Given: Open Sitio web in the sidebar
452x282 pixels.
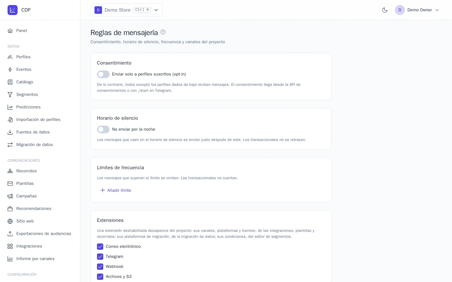Looking at the screenshot, I should pyautogui.click(x=40, y=221).
